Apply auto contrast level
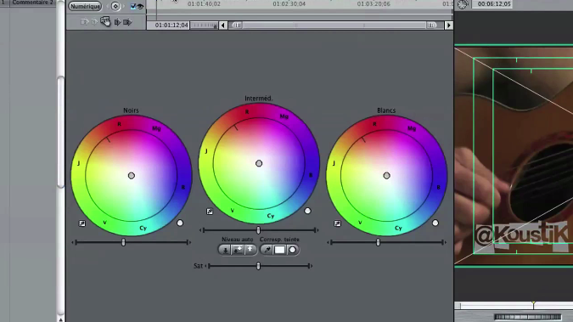573x322 pixels. [x=238, y=250]
